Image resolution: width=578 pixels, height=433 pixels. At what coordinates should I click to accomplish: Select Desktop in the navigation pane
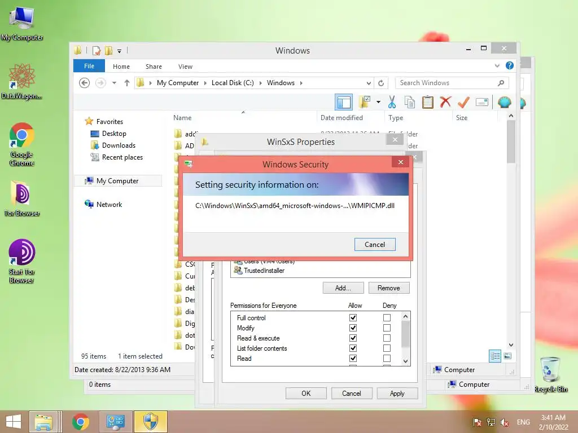114,133
